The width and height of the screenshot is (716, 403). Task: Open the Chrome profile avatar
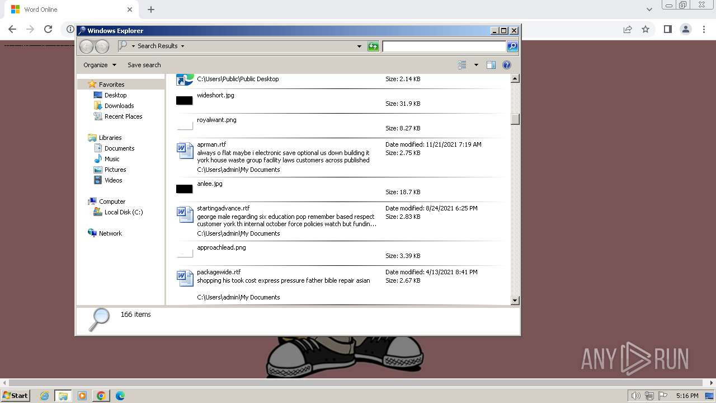685,29
